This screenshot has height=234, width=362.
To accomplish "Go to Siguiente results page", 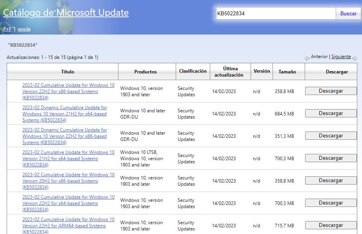I will 341,57.
